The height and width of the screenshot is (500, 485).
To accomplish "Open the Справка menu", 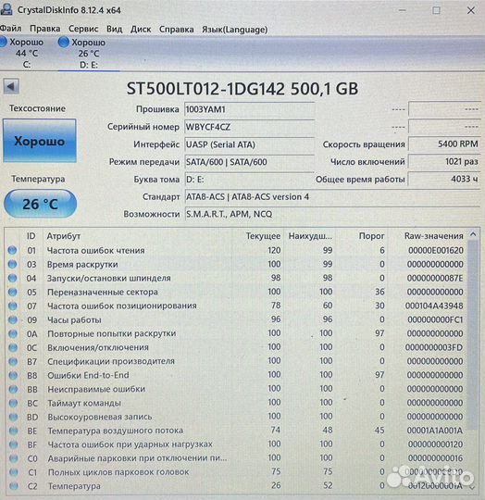I will click(x=176, y=29).
